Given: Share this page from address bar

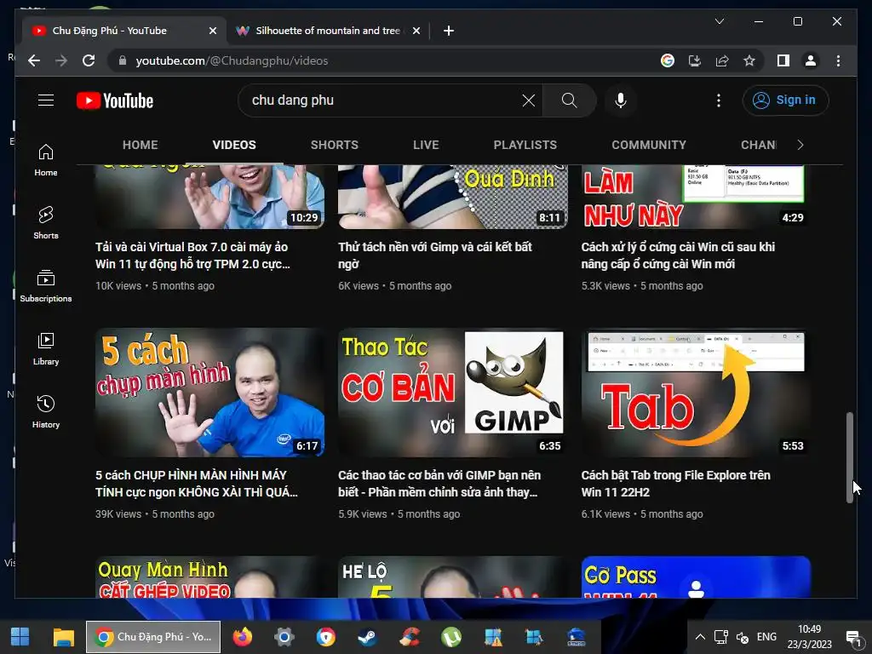Looking at the screenshot, I should [x=722, y=60].
